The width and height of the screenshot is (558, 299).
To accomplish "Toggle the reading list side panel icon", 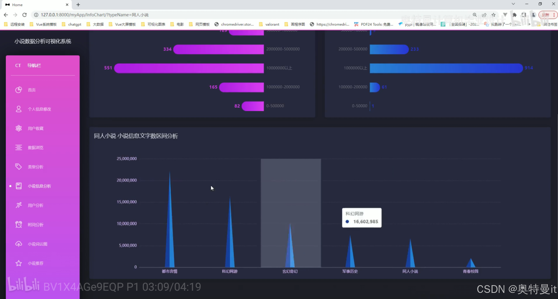I will tap(524, 15).
